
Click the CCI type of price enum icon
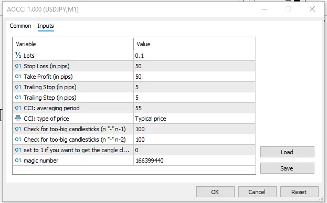[x=18, y=119]
